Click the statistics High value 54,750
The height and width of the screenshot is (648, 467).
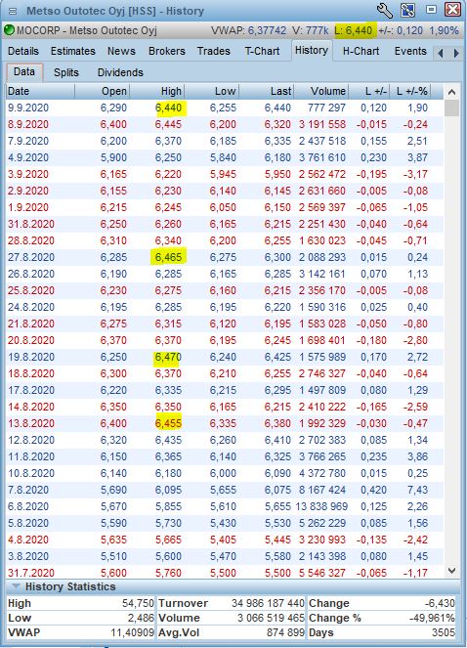click(138, 603)
